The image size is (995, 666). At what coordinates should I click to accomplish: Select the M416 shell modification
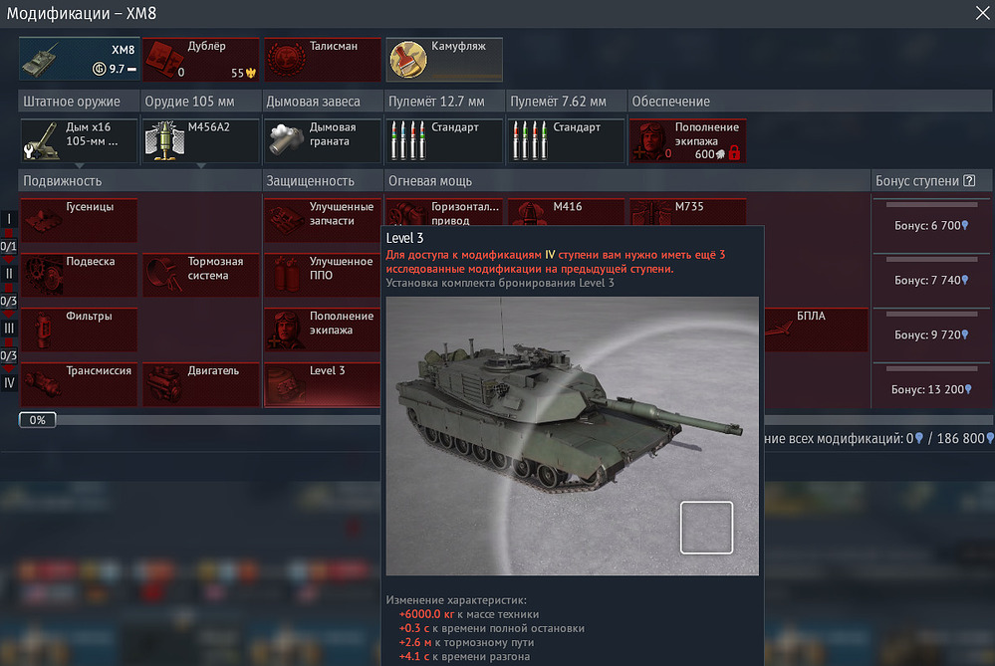pyautogui.click(x=566, y=212)
